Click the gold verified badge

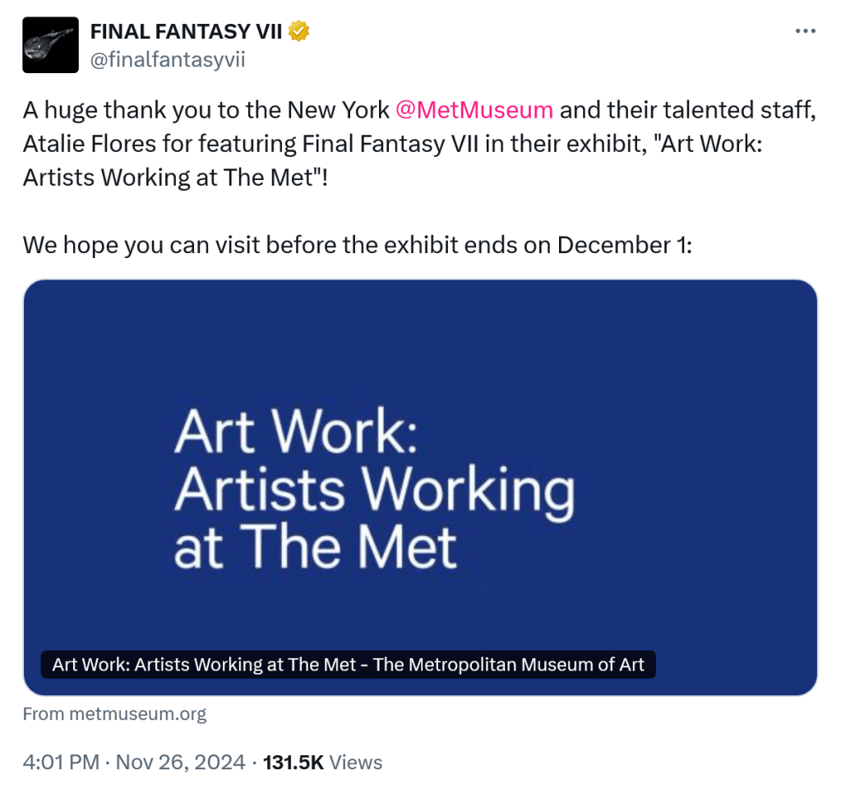[x=298, y=32]
